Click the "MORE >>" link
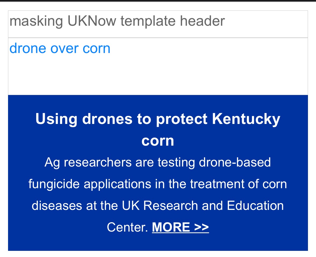This screenshot has width=316, height=257. point(180,227)
